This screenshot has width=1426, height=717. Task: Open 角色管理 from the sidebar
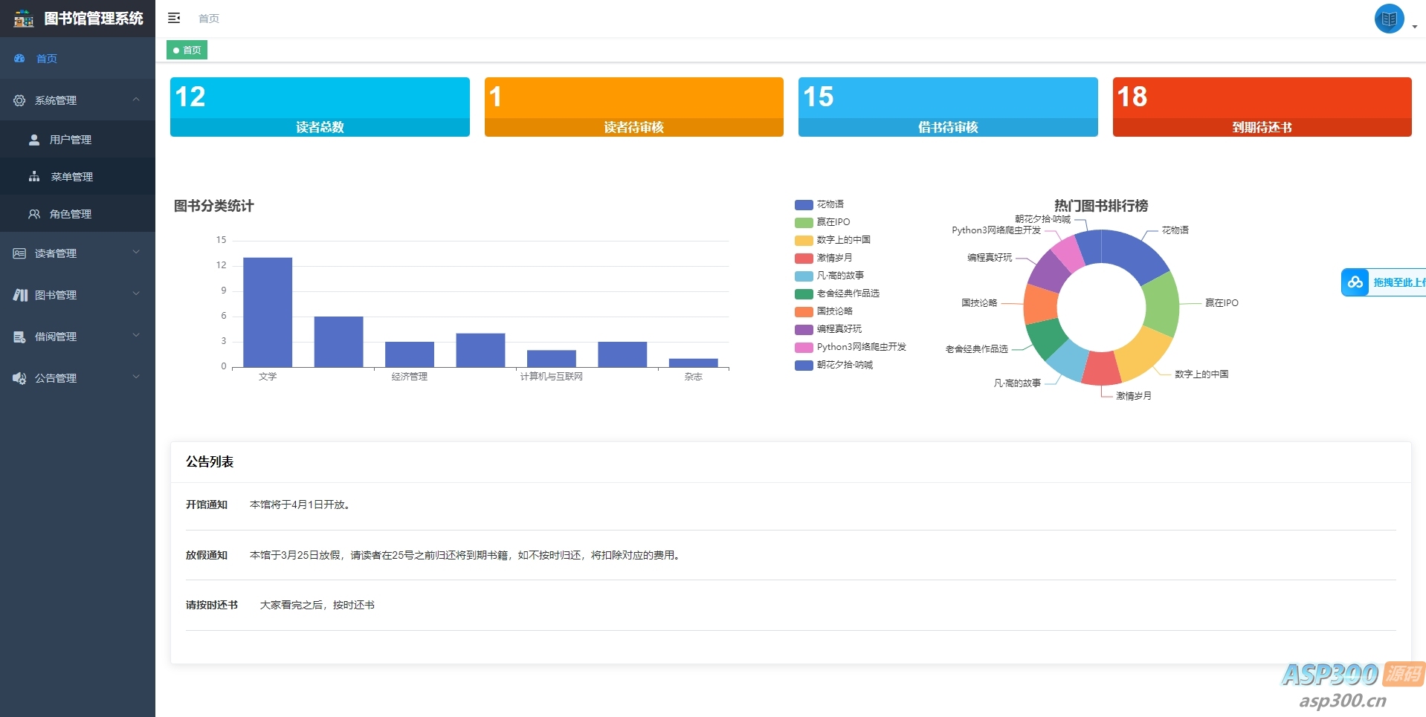(x=71, y=214)
